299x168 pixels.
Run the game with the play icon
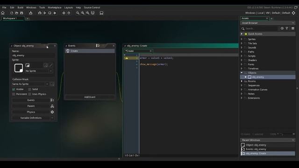(45, 13)
